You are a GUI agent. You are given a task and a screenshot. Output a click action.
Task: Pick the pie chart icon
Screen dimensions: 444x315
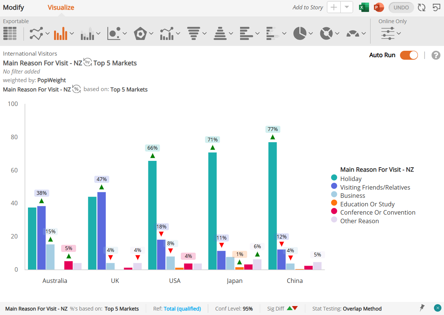coord(300,34)
